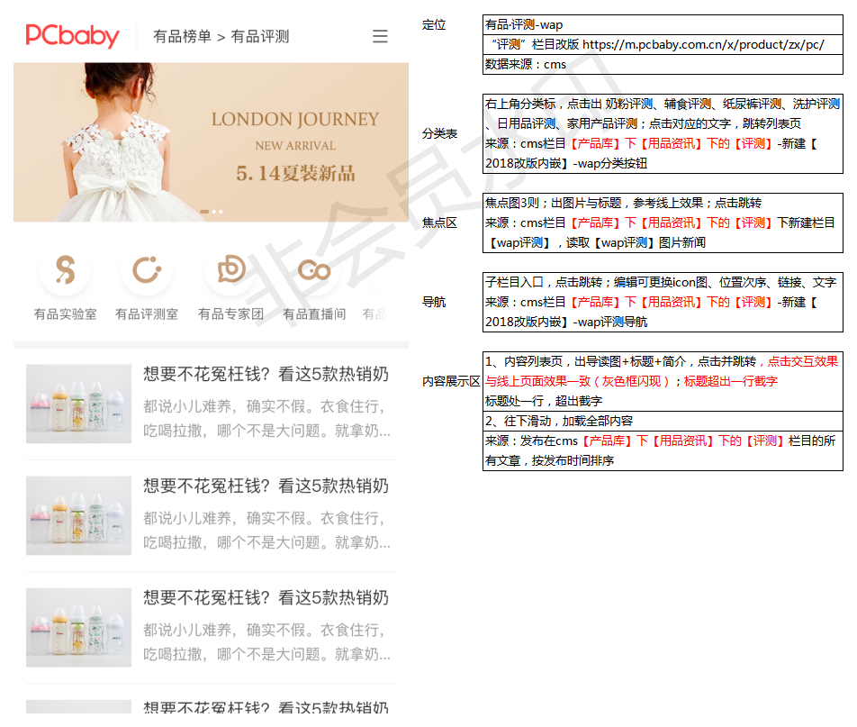
Task: Click the 有品评测 breadcrumb text
Action: (260, 37)
